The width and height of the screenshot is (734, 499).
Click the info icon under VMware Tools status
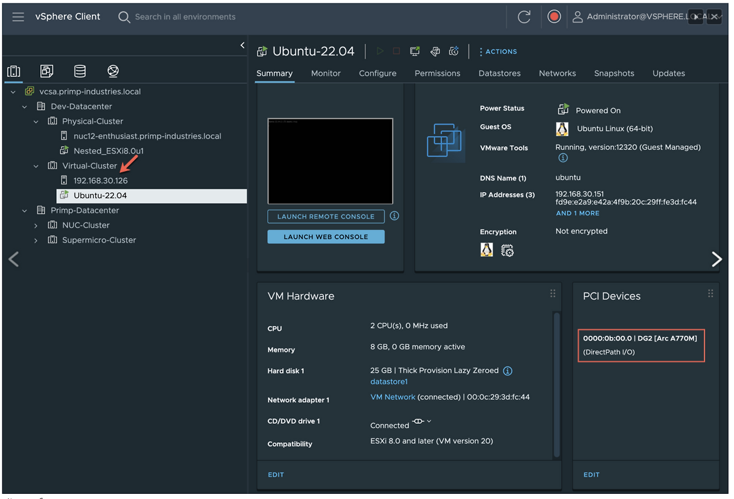pos(563,158)
